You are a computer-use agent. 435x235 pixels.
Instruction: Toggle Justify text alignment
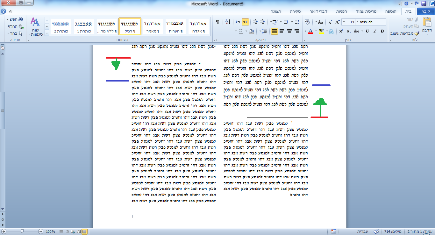pyautogui.click(x=274, y=31)
